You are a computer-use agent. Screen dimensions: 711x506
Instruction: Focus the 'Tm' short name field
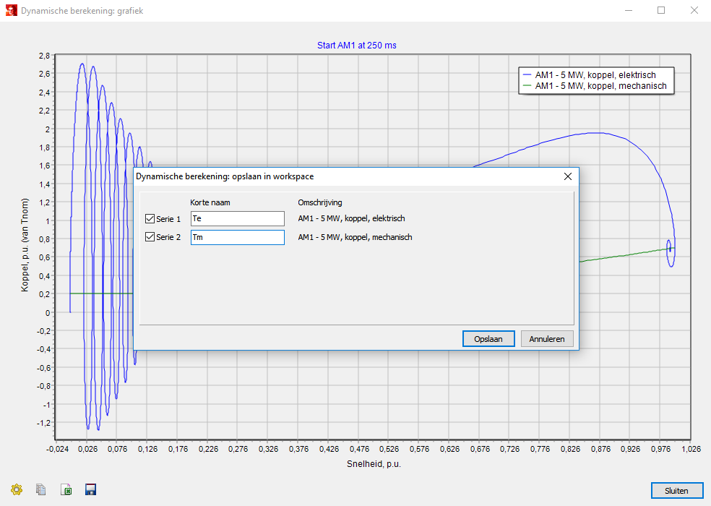tap(237, 237)
